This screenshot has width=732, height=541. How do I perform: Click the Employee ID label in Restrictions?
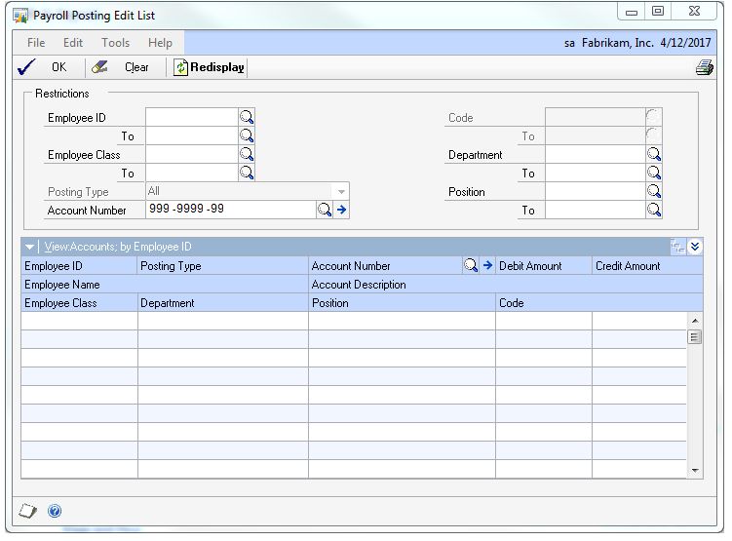click(77, 118)
